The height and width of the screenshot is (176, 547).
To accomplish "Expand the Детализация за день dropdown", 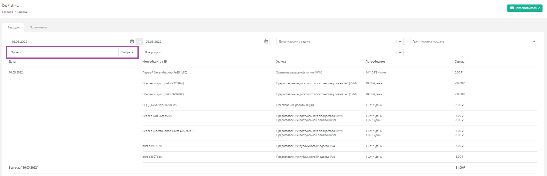I will 340,42.
